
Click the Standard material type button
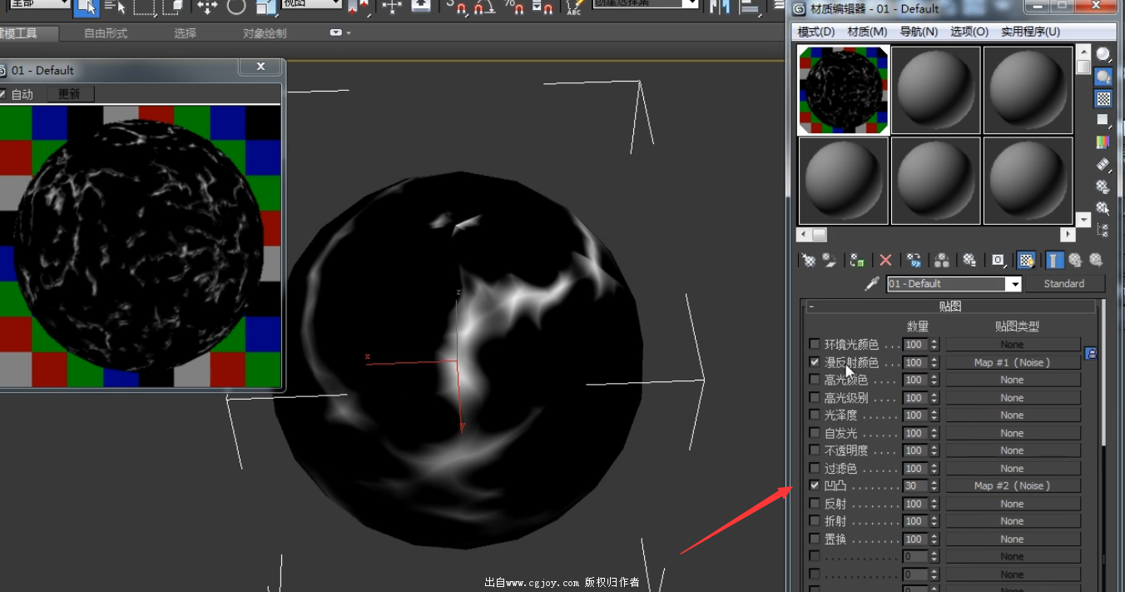(x=1063, y=284)
